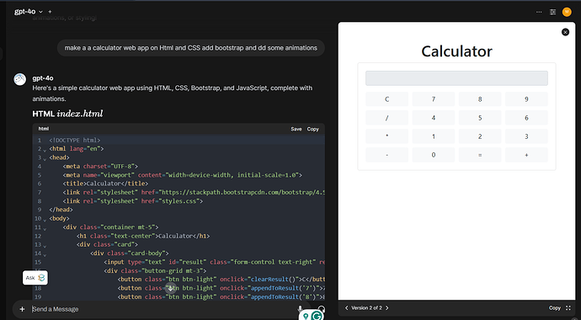Click calculator digit 0
This screenshot has height=320, width=581.
(434, 155)
